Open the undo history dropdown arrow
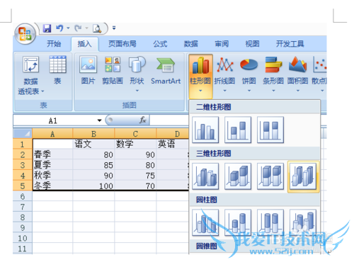354x262 pixels. coord(68,28)
